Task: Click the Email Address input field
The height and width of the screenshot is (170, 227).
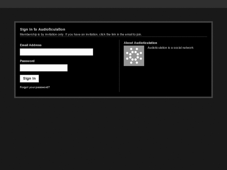Action: tap(57, 52)
